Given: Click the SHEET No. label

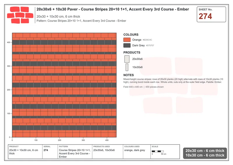Looking at the screenshot, I should 206,10.
